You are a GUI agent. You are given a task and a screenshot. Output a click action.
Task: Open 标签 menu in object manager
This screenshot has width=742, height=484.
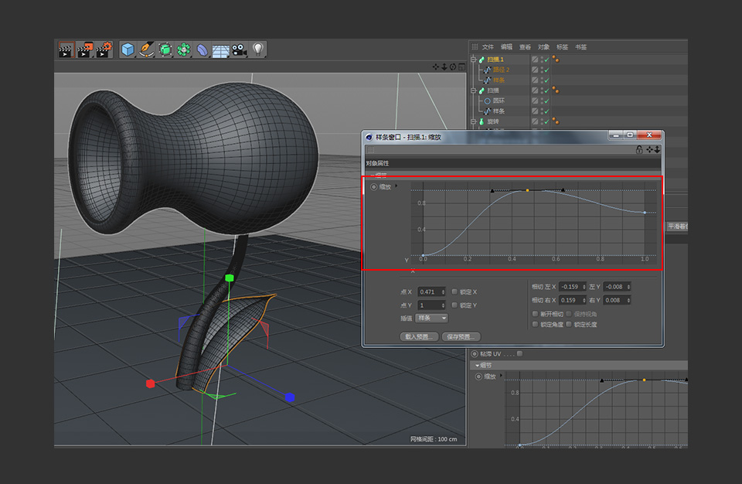pyautogui.click(x=562, y=47)
